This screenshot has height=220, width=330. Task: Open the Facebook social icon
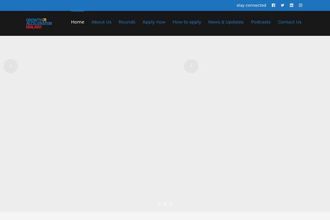click(273, 5)
